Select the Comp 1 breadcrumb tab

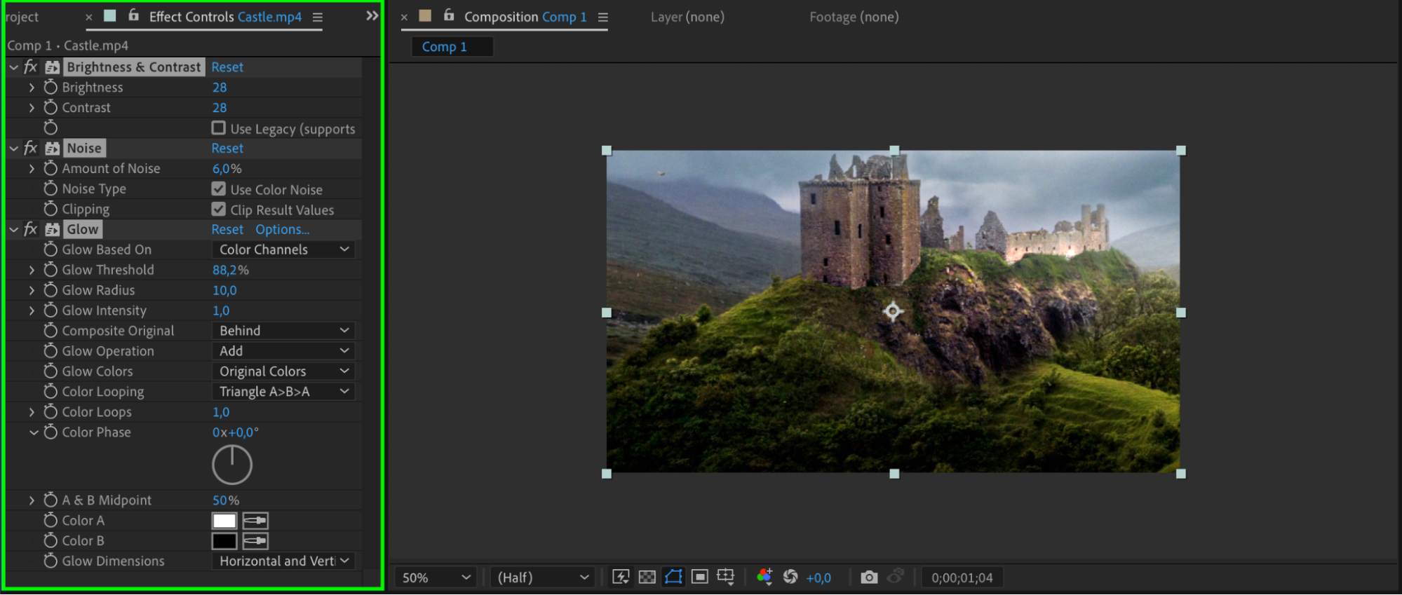click(x=444, y=47)
